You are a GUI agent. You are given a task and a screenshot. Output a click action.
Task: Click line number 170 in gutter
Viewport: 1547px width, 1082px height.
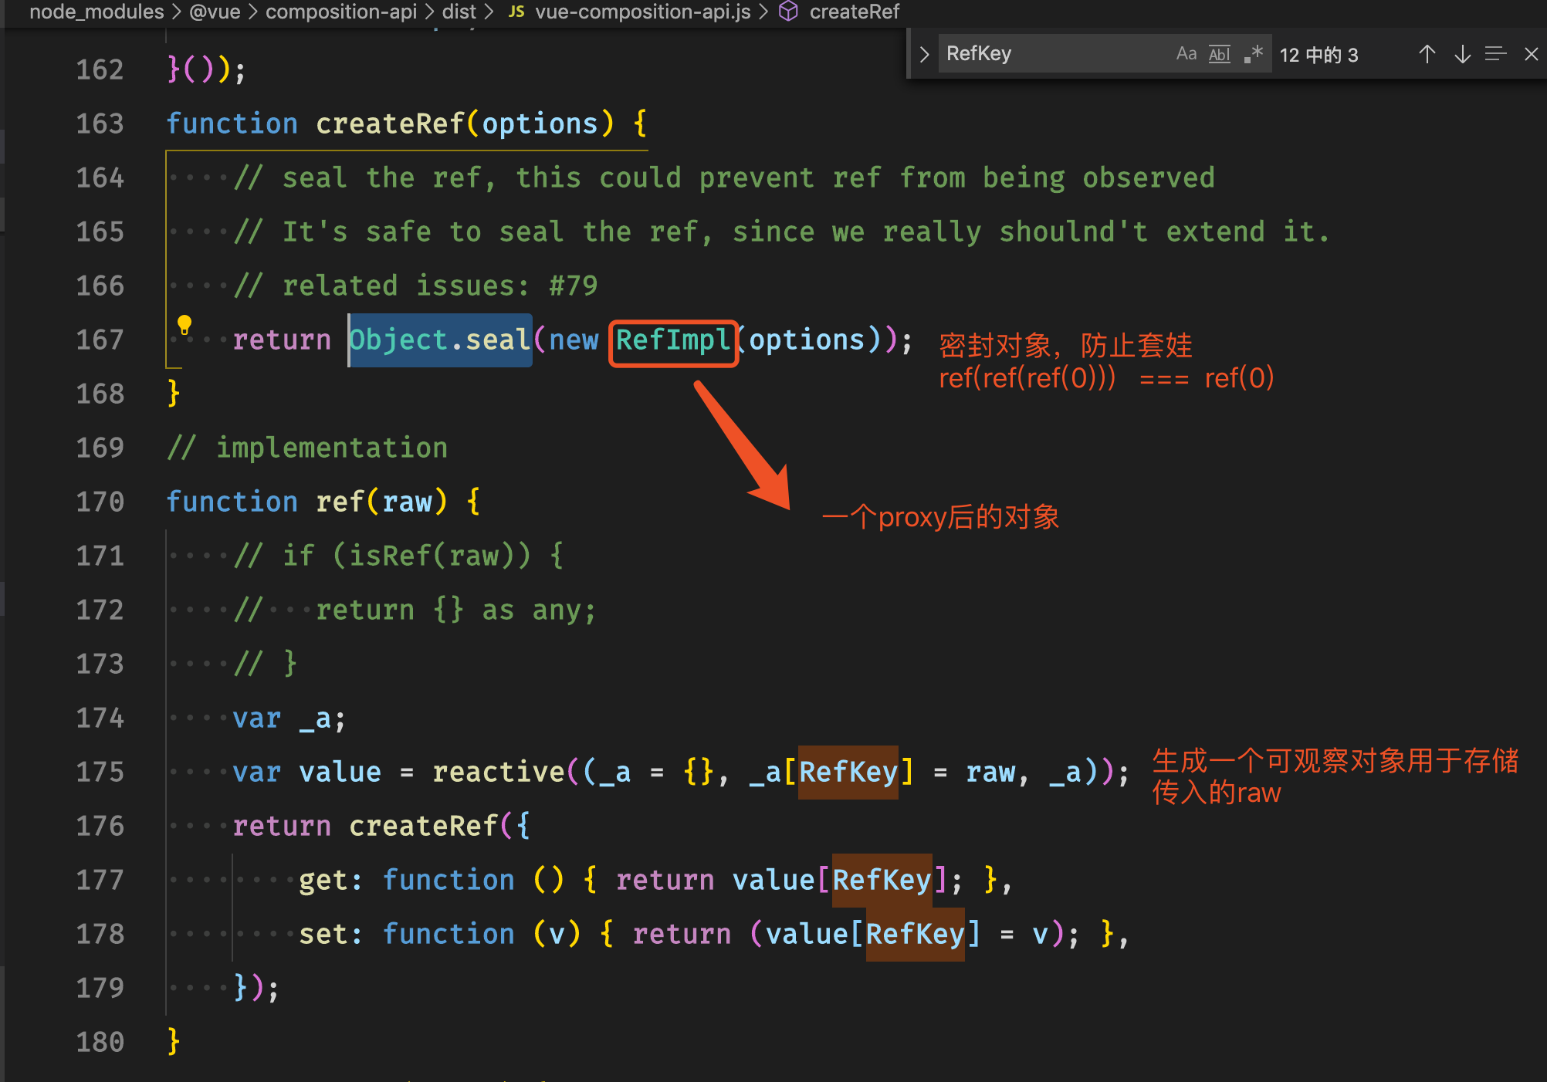[100, 502]
